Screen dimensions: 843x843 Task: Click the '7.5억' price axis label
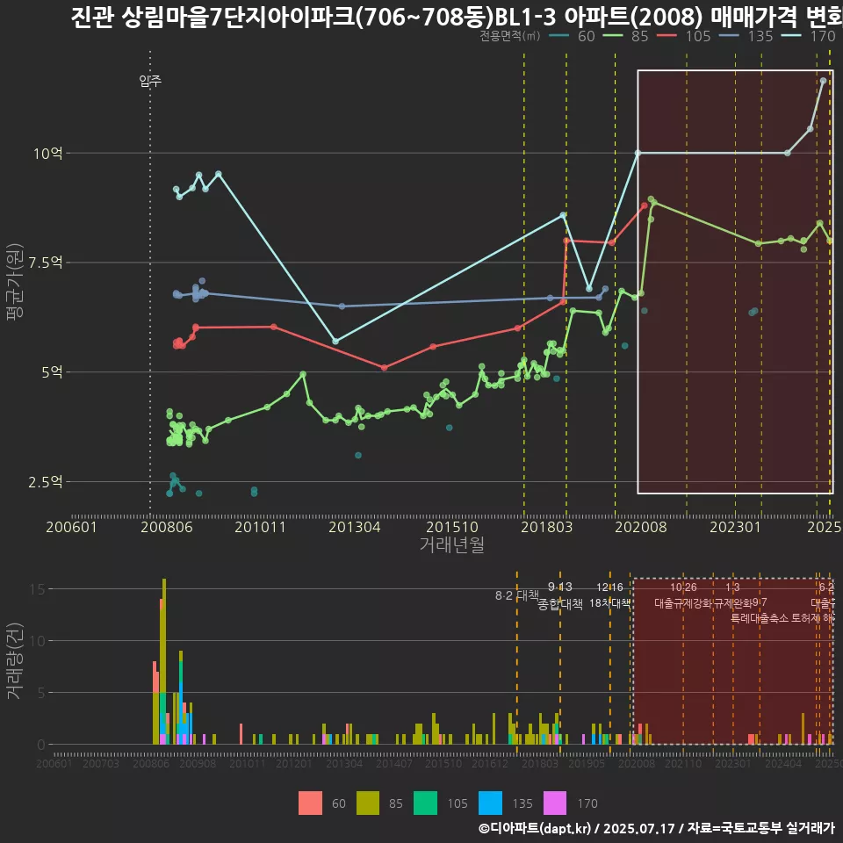pyautogui.click(x=45, y=263)
